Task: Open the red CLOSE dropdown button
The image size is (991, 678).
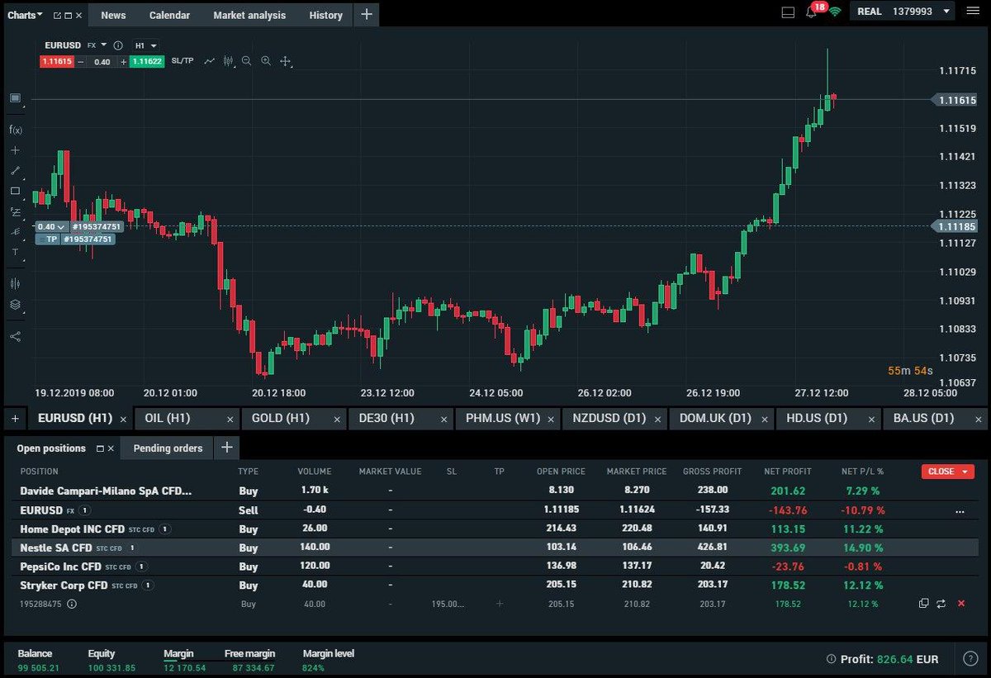Action: pyautogui.click(x=948, y=472)
